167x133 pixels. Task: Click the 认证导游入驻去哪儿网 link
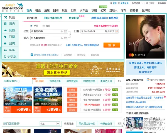tap(136, 102)
